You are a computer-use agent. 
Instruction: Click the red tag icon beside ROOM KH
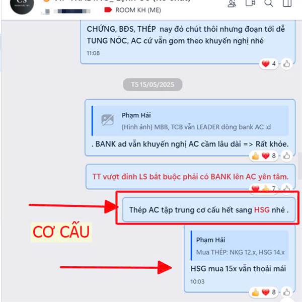108,10
